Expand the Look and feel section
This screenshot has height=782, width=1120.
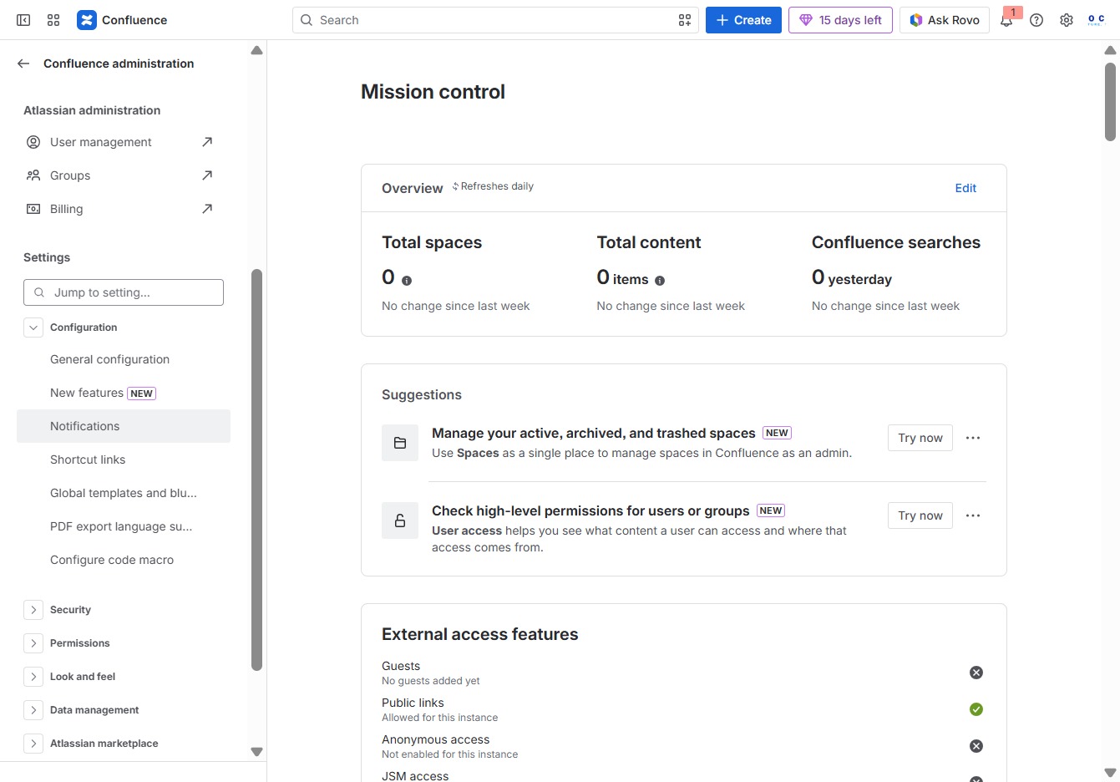click(33, 677)
